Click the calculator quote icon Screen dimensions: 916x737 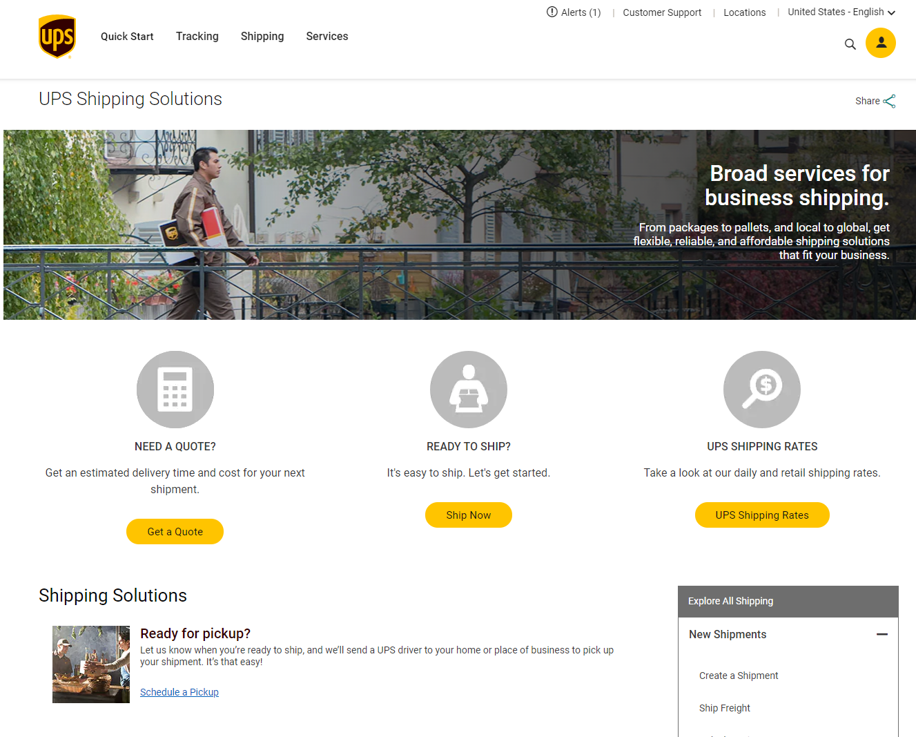pyautogui.click(x=175, y=390)
